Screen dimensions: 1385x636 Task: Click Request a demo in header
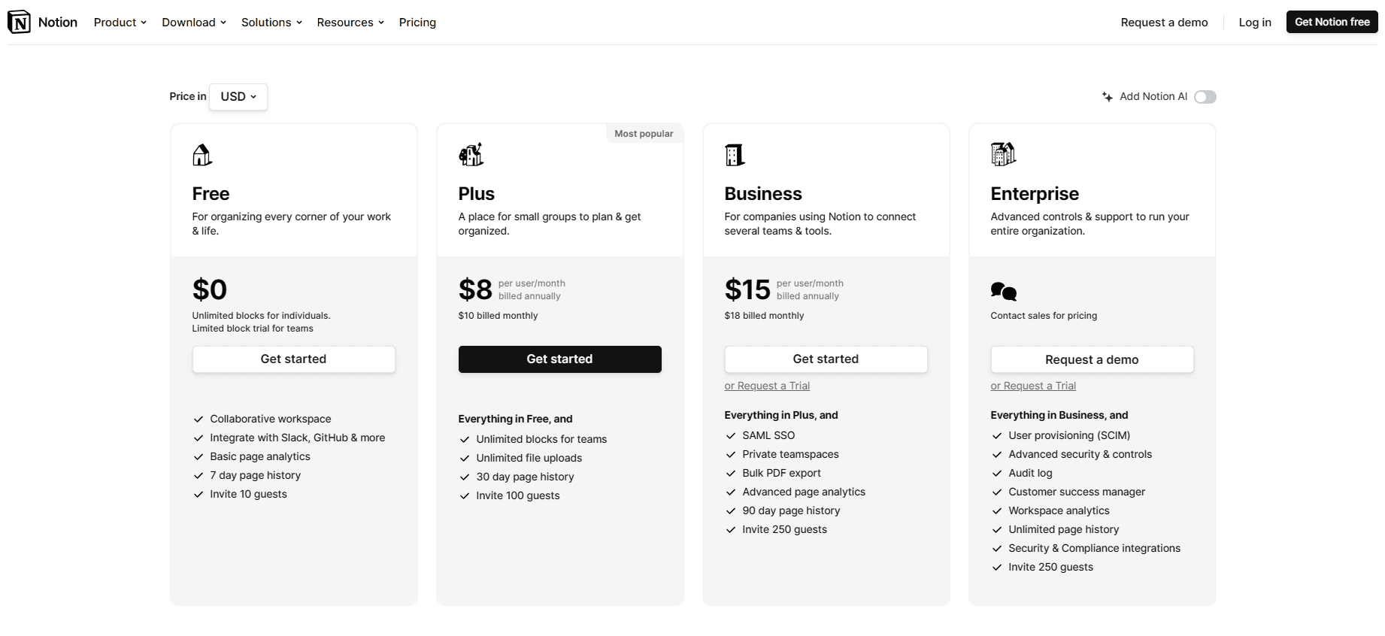pos(1164,23)
